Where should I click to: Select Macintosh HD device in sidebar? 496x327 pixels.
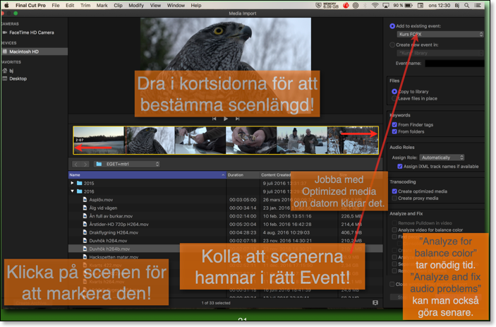34,52
